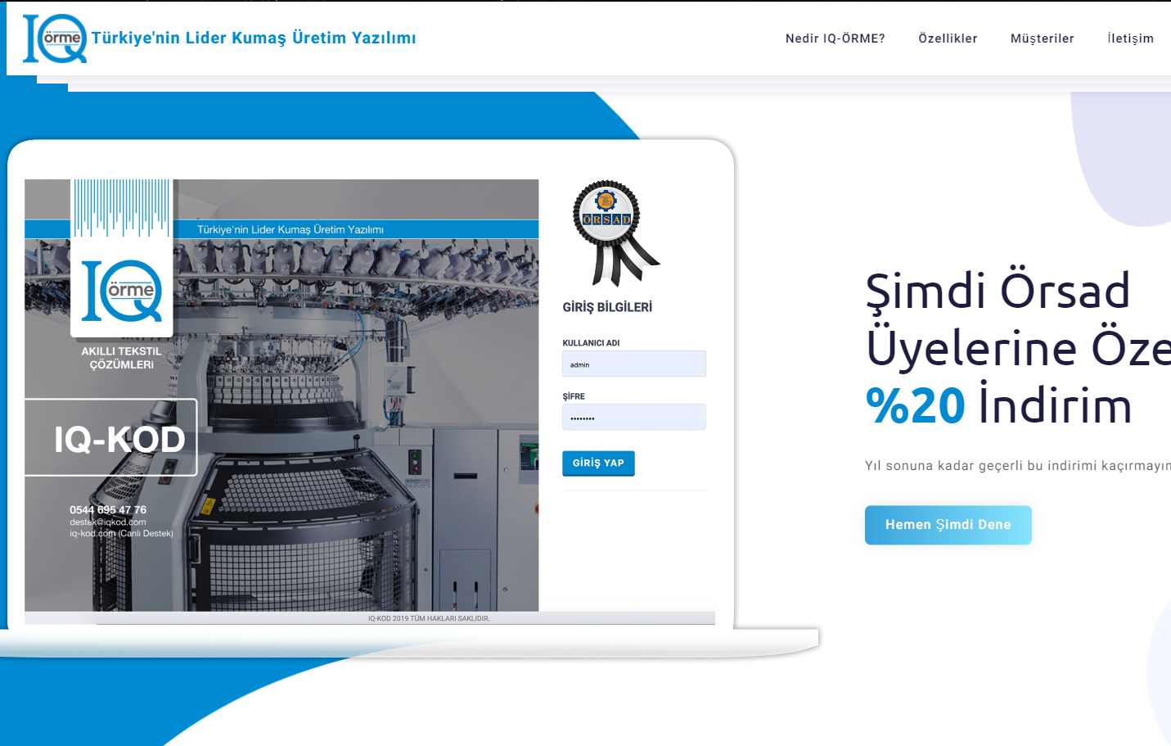Click the IQ örme logo on knitting machine image
Viewport: 1171px width, 746px height.
click(122, 291)
